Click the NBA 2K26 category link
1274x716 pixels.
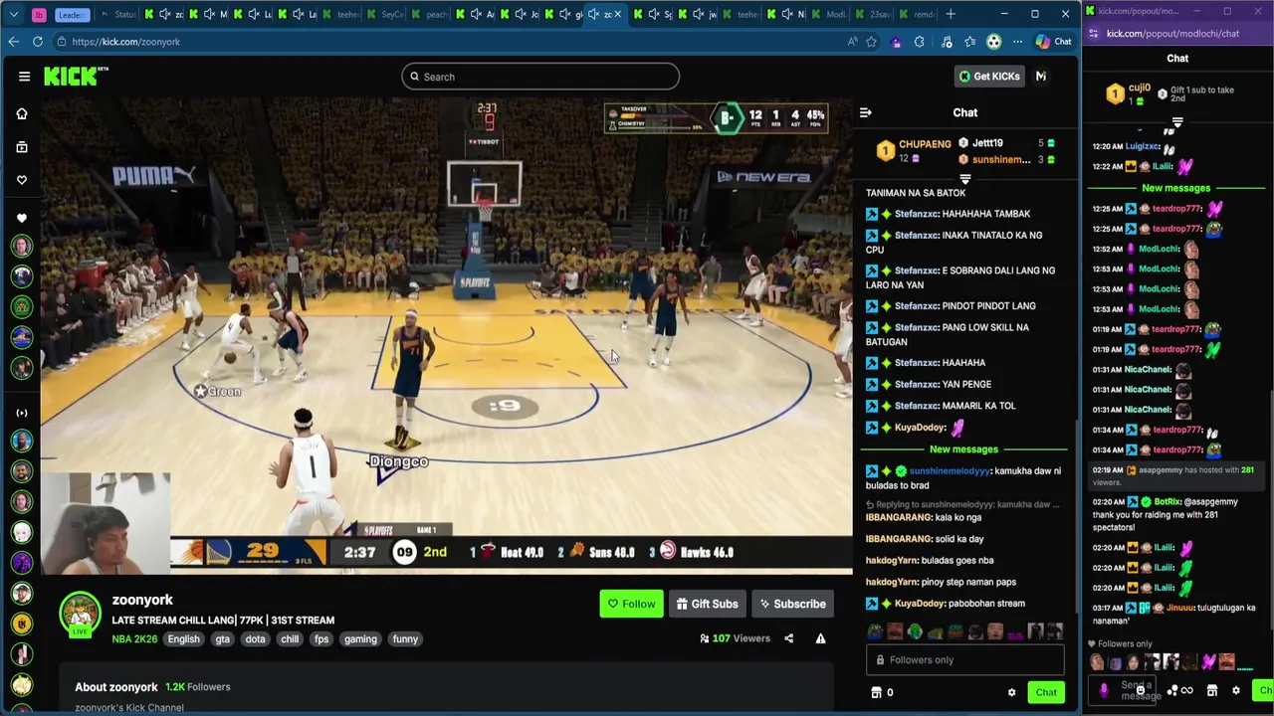134,639
